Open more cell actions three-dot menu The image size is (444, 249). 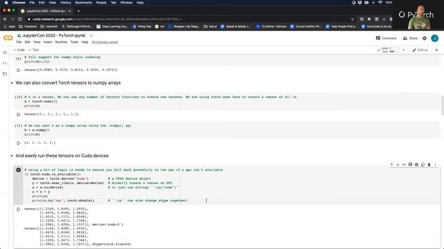[435, 165]
